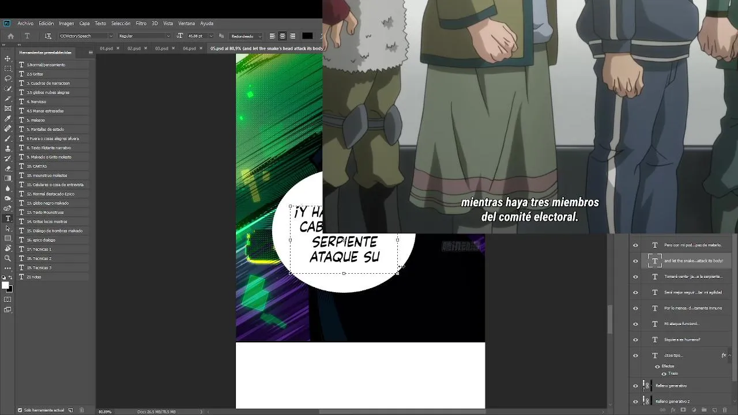Screen dimensions: 738x415
Task: Select the Gradient tool
Action: (7, 178)
